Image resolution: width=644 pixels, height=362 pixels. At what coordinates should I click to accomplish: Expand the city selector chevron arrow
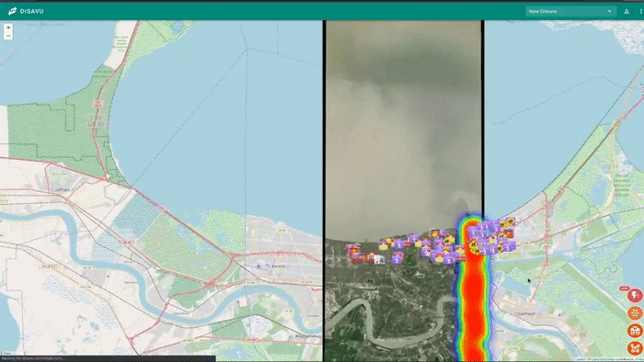(x=609, y=11)
